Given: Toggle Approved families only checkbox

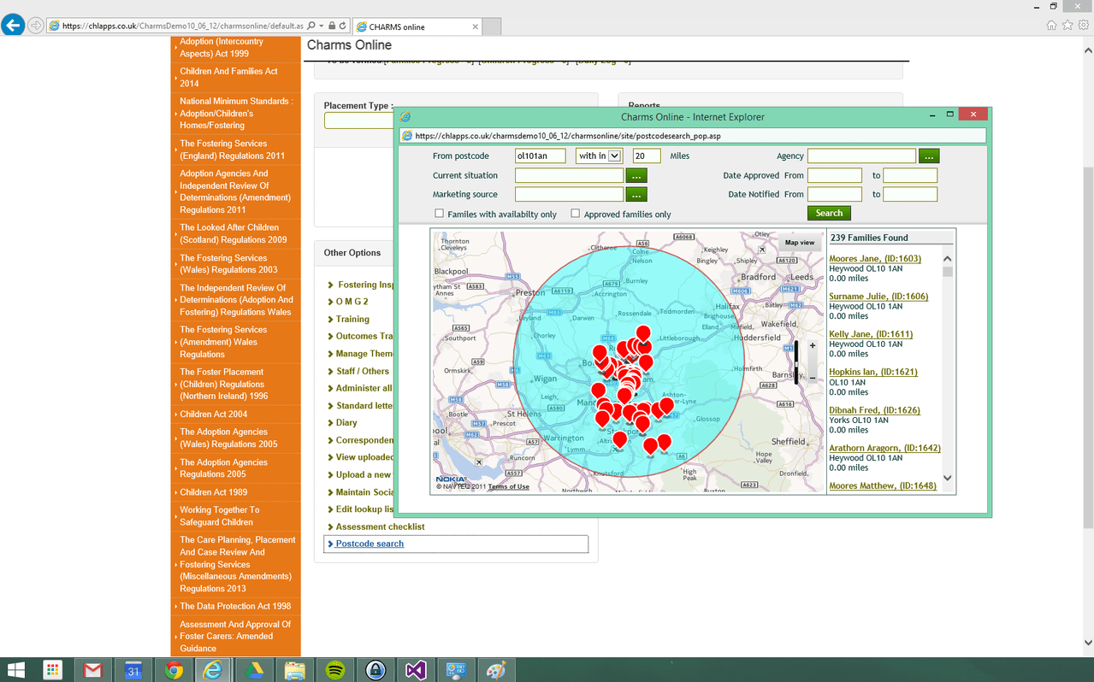Looking at the screenshot, I should click(x=576, y=214).
